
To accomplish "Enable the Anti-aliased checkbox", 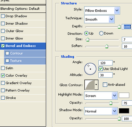I will click(x=105, y=84).
